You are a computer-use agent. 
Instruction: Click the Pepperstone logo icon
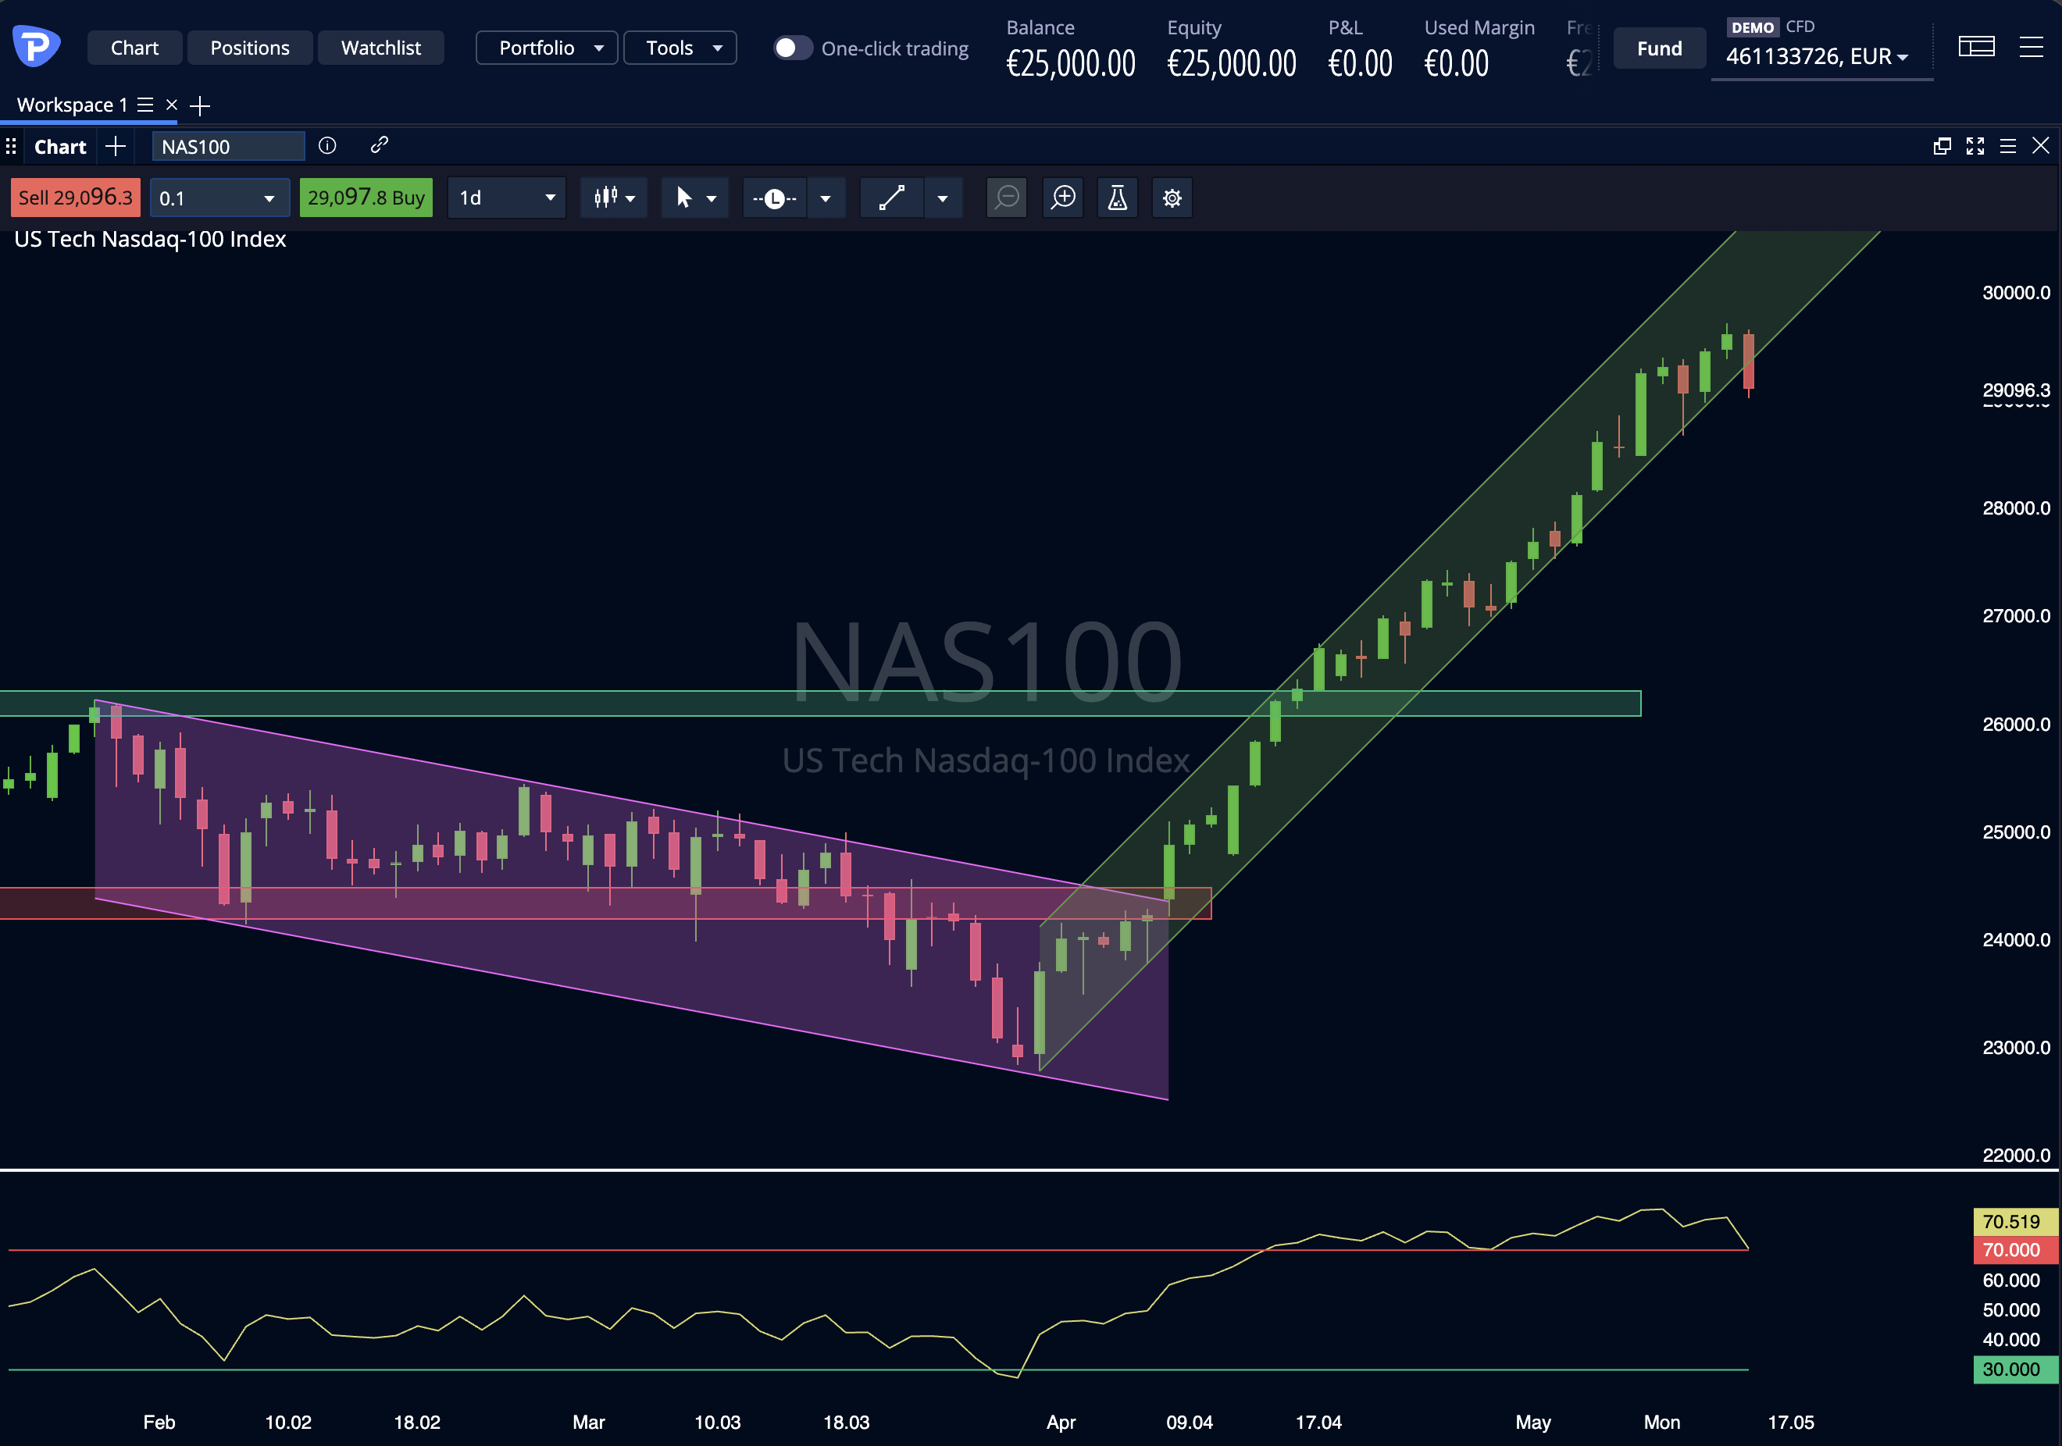(x=36, y=47)
